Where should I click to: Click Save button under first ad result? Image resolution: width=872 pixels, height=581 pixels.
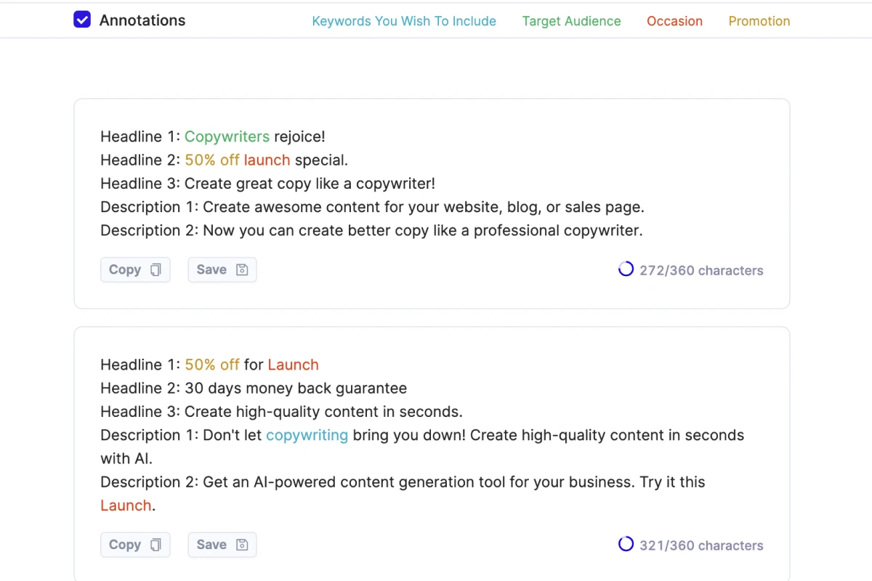point(222,269)
